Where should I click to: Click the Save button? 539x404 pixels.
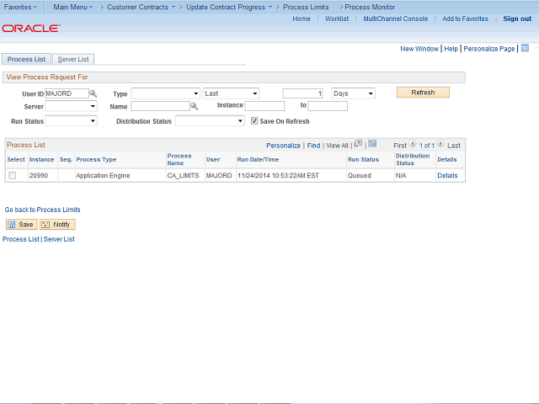pyautogui.click(x=21, y=225)
